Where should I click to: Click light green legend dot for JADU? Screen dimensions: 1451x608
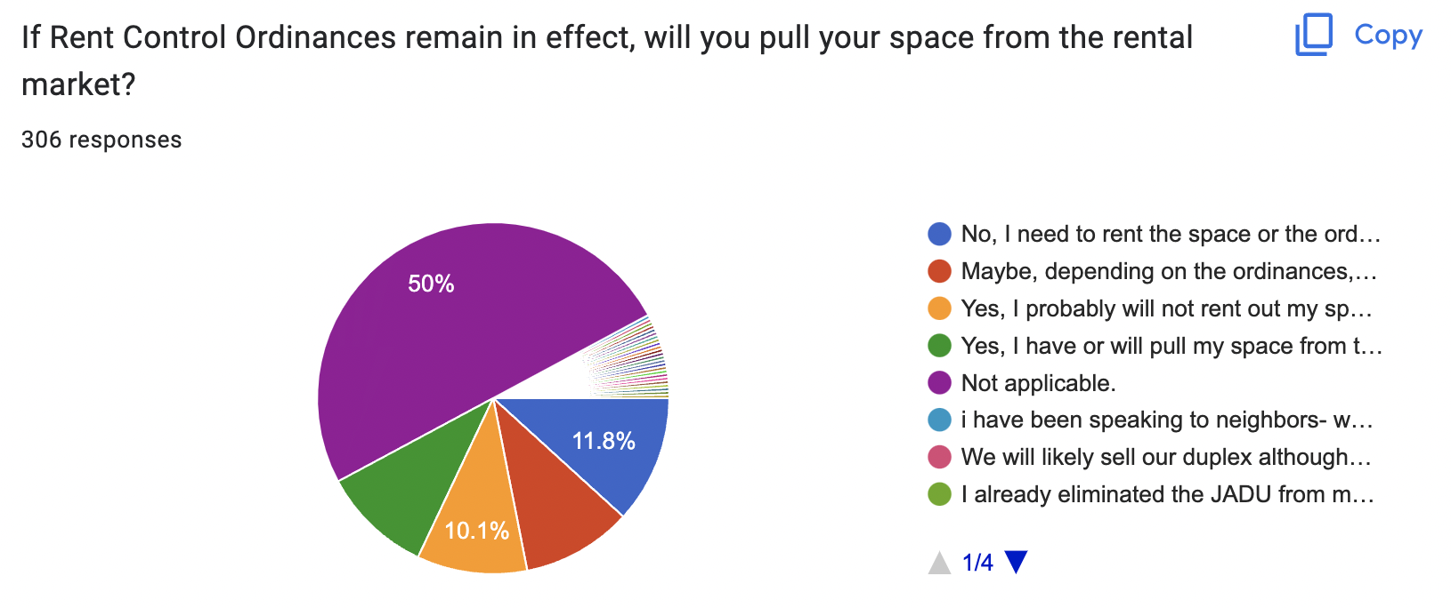pyautogui.click(x=939, y=494)
